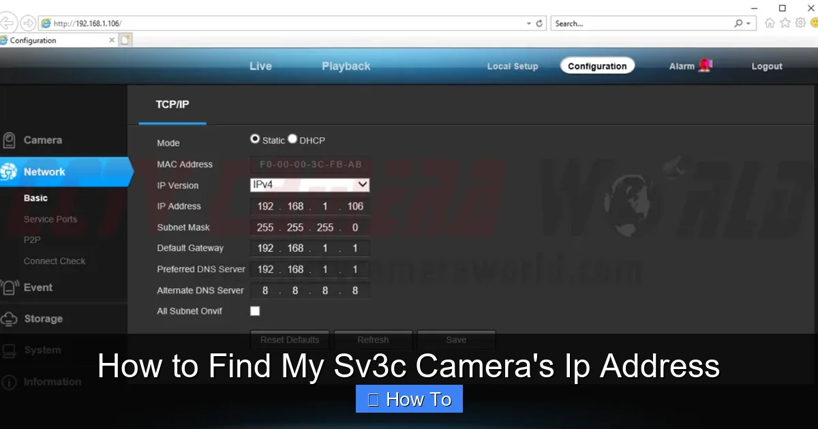Screen dimensions: 818x429
Task: Click the IP Address first octet 192
Action: 265,206
